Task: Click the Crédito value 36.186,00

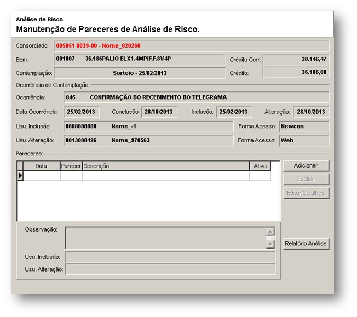Action: (x=296, y=72)
